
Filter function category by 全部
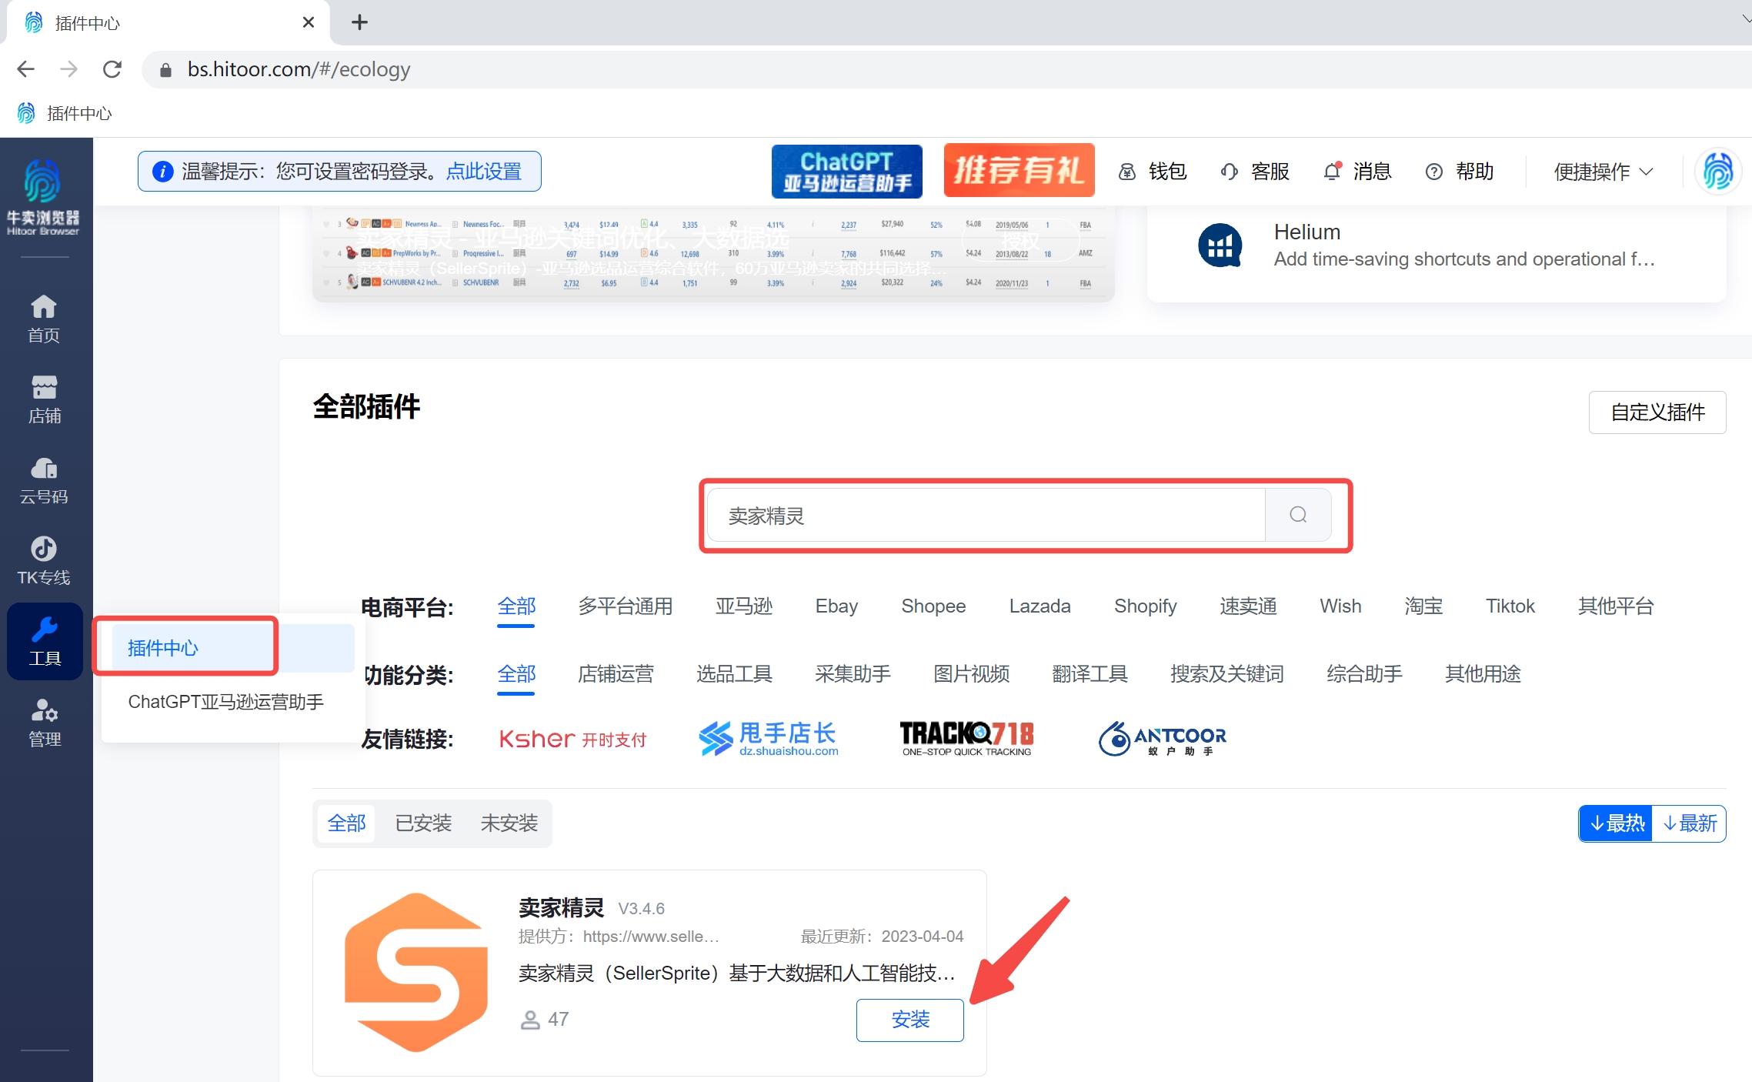click(516, 674)
